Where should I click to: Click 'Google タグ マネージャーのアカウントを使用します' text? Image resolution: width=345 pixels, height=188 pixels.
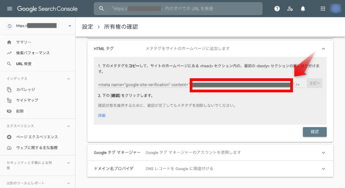click(193, 153)
